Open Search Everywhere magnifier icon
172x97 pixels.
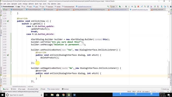click(x=168, y=6)
